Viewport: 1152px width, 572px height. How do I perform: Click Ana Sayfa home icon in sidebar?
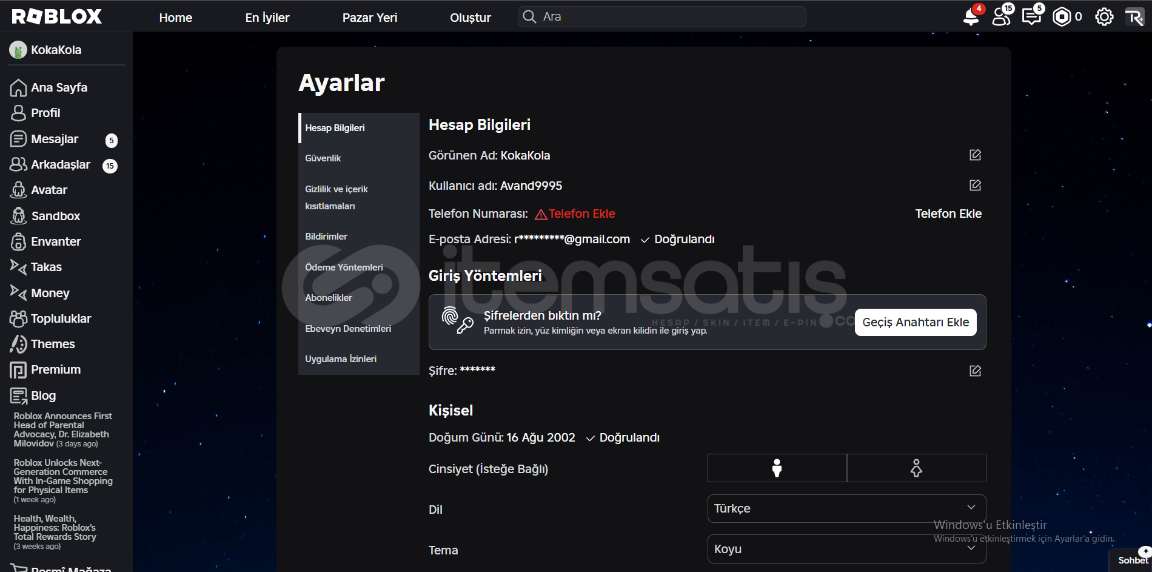[19, 87]
